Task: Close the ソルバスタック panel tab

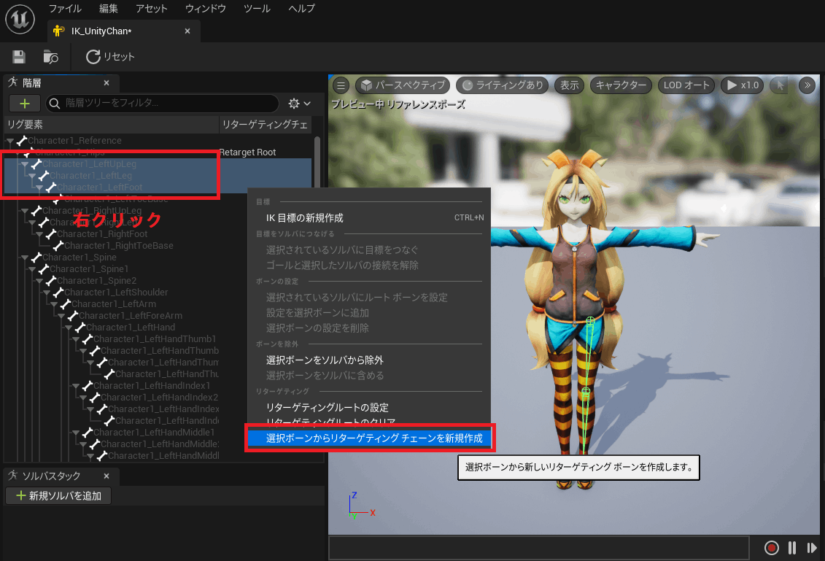Action: 106,476
